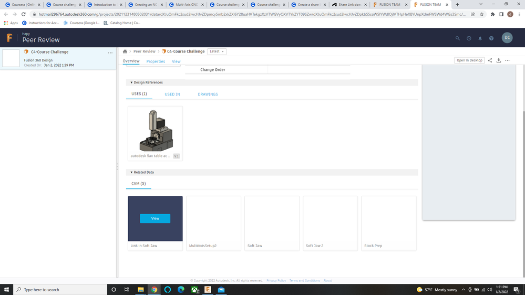The image size is (525, 295).
Task: Click View on Link in Soft Jaw card
Action: click(155, 218)
